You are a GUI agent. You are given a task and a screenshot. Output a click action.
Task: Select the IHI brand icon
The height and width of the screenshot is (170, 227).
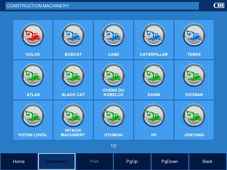[x=154, y=115]
